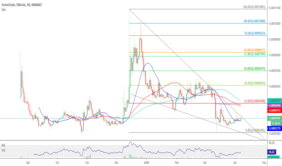Click the Sep label on time axis
This screenshot has height=166, width=282.
point(28,163)
